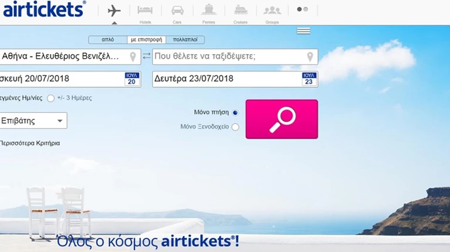This screenshot has width=450, height=252.
Task: Click the Ferries label text
Action: point(209,22)
